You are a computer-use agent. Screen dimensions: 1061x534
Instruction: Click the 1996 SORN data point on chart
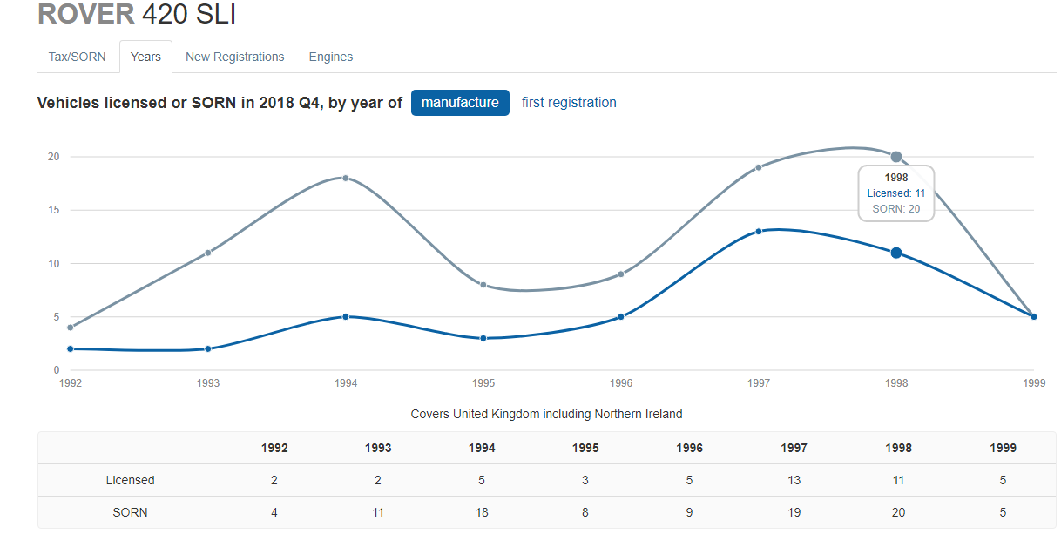621,274
